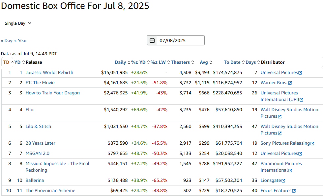Sort table by TD column
The width and height of the screenshot is (323, 196).
tap(8, 62)
